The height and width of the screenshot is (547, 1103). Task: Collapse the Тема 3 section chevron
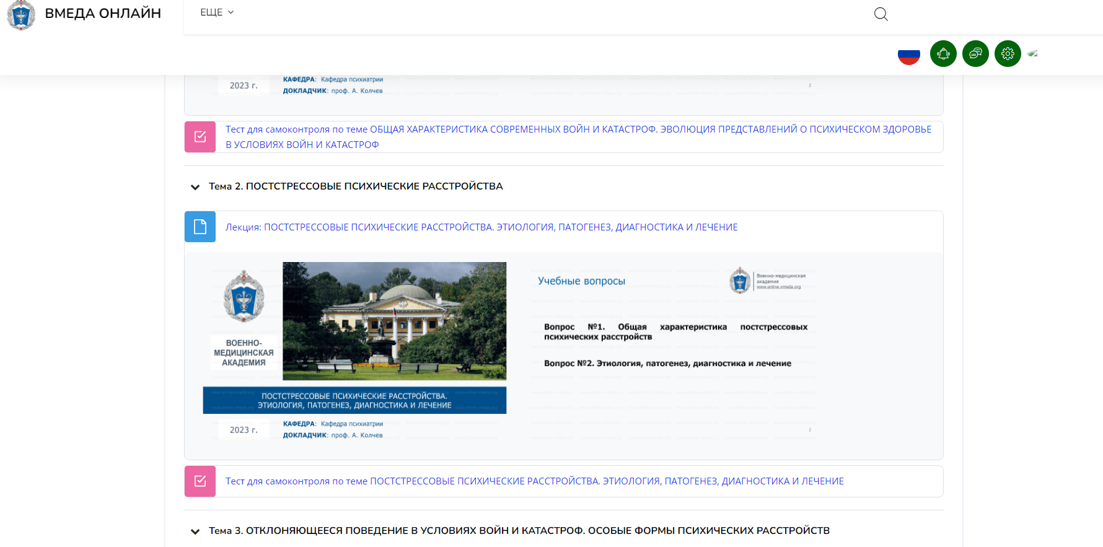195,531
